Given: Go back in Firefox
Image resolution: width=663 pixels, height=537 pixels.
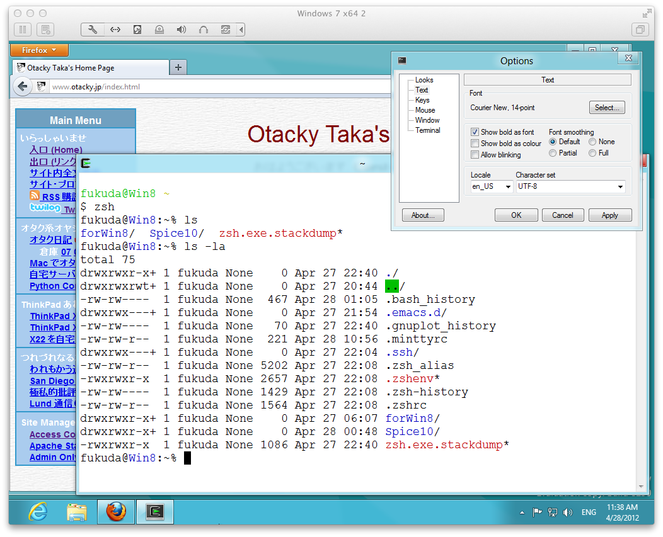Looking at the screenshot, I should 23,87.
